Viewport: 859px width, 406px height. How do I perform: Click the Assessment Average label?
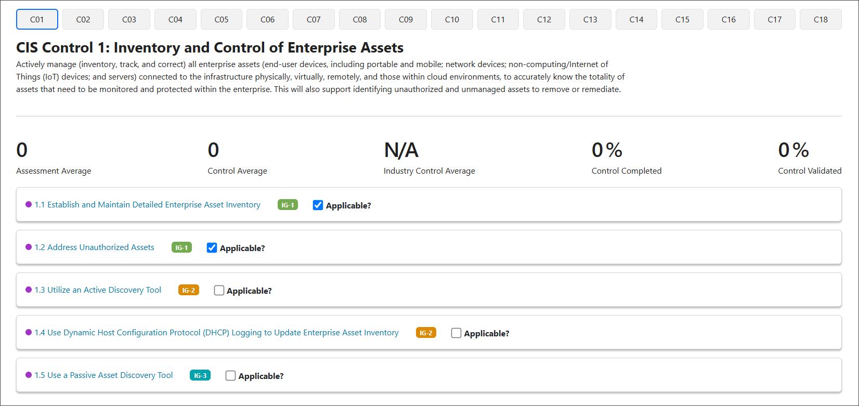click(54, 171)
